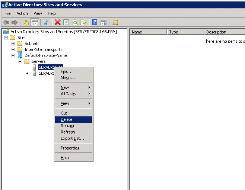The width and height of the screenshot is (245, 190).
Task: Select the Subnets tree item label
Action: [32, 44]
